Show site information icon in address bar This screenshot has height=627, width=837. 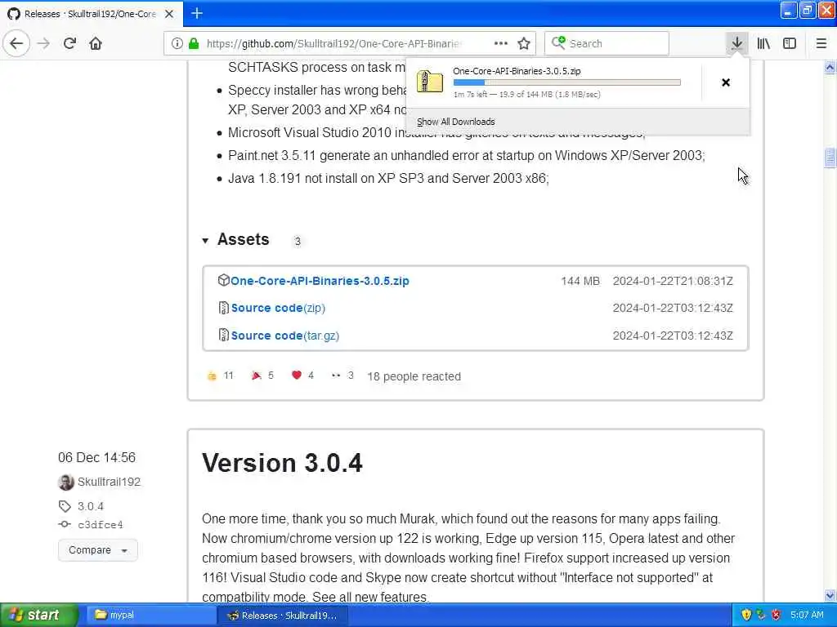click(177, 43)
